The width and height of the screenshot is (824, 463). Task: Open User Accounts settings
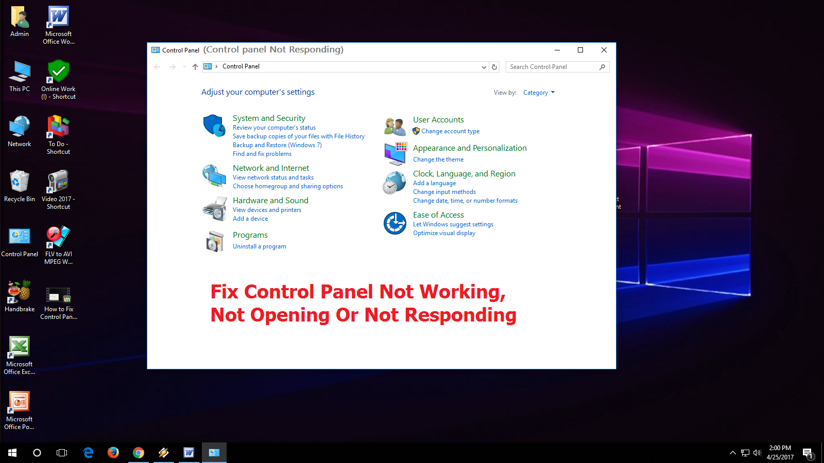[x=438, y=119]
